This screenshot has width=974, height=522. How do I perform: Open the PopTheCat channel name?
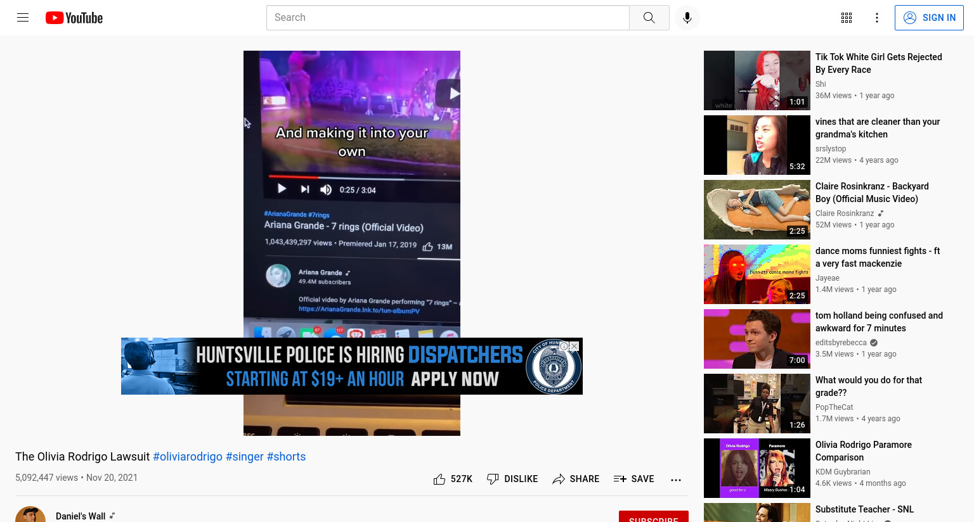pos(834,407)
